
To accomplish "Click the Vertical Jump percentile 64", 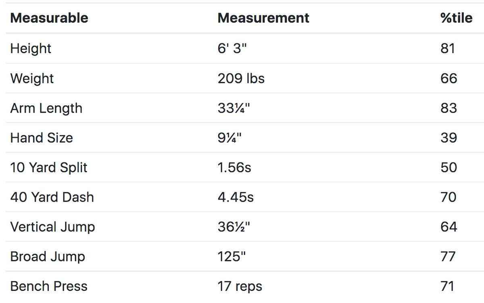I will pyautogui.click(x=449, y=227).
